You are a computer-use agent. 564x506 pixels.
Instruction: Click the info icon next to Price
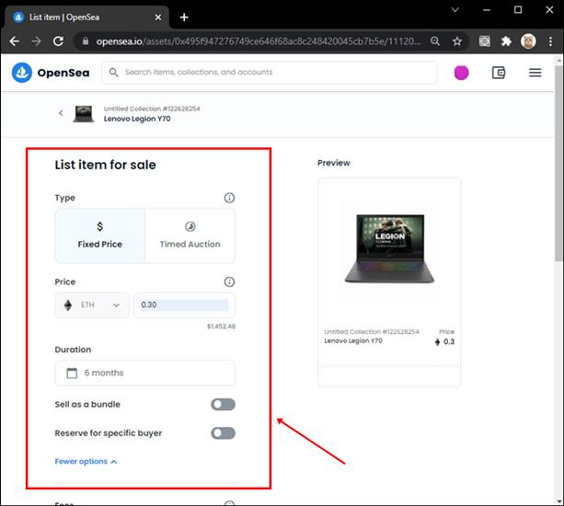click(229, 282)
